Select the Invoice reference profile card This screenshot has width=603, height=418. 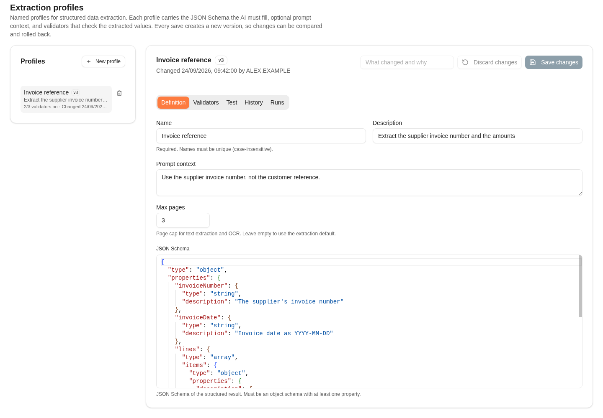[x=66, y=99]
